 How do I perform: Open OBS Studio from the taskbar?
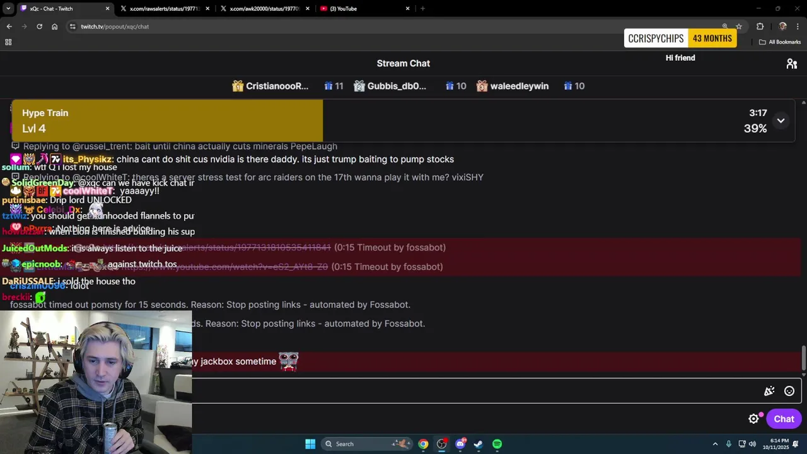tap(441, 444)
